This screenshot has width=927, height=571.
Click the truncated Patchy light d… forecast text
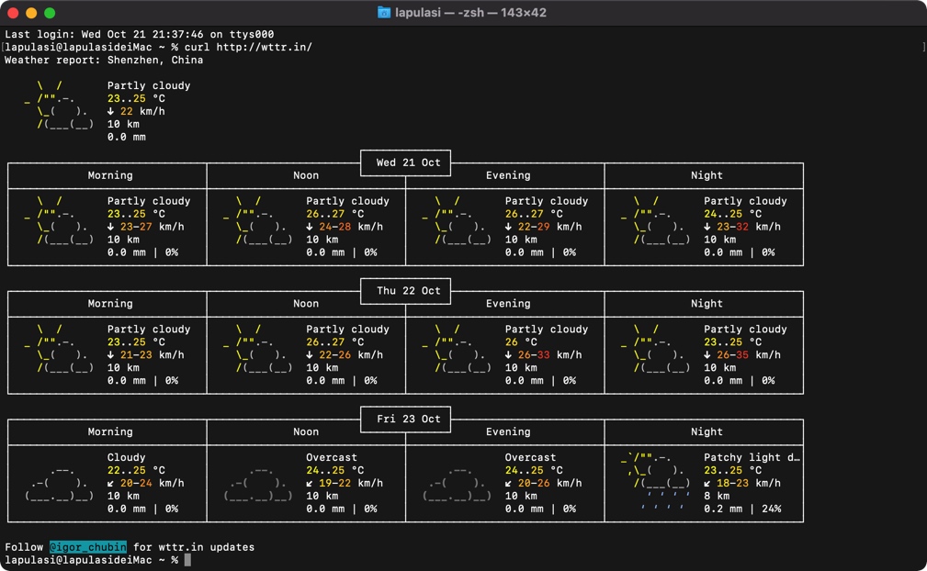tap(752, 457)
